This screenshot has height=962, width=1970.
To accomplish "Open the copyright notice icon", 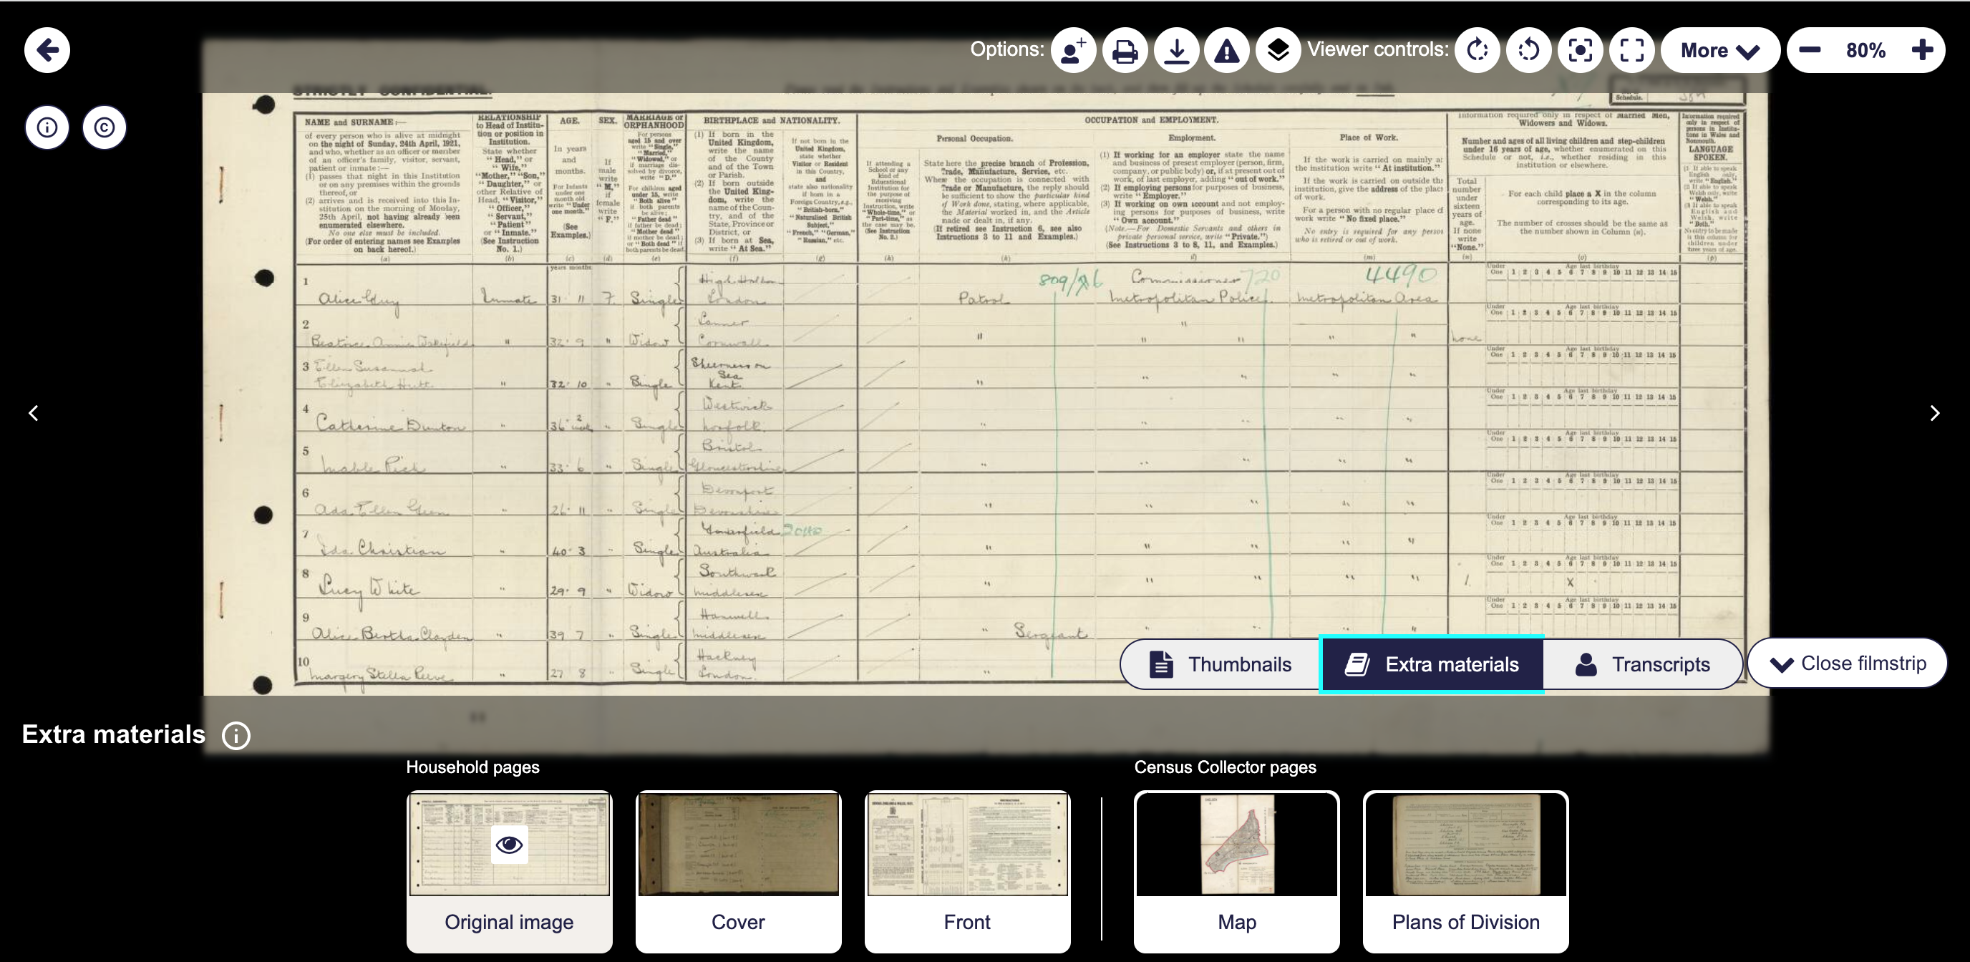I will pos(105,127).
